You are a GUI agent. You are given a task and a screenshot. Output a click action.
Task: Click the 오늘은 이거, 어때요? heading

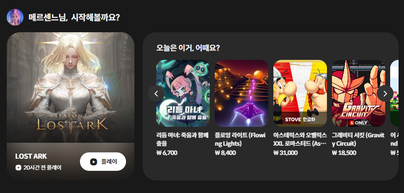[188, 48]
